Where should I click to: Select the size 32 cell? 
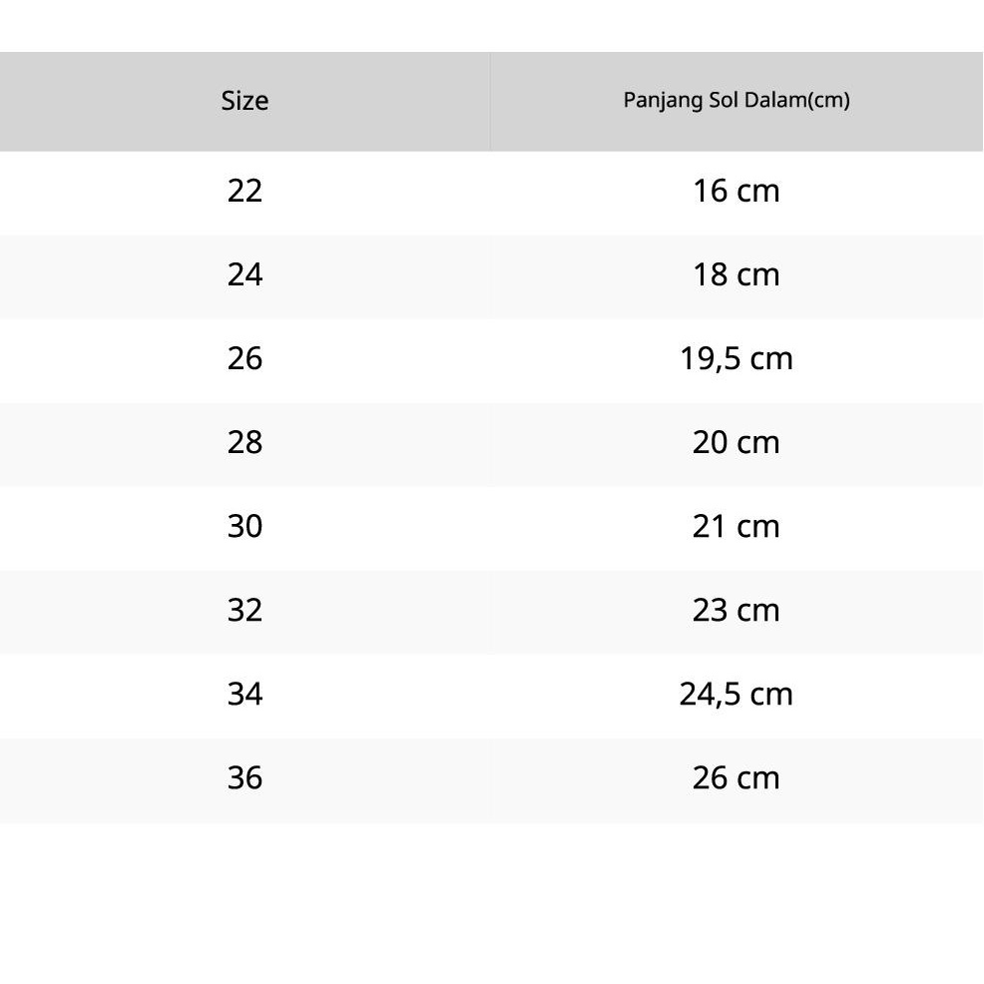245,610
